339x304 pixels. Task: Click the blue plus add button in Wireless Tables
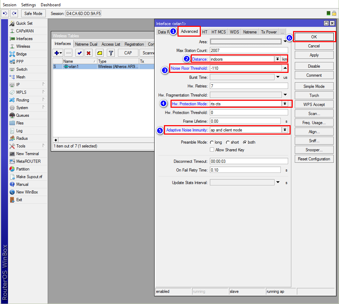point(58,53)
